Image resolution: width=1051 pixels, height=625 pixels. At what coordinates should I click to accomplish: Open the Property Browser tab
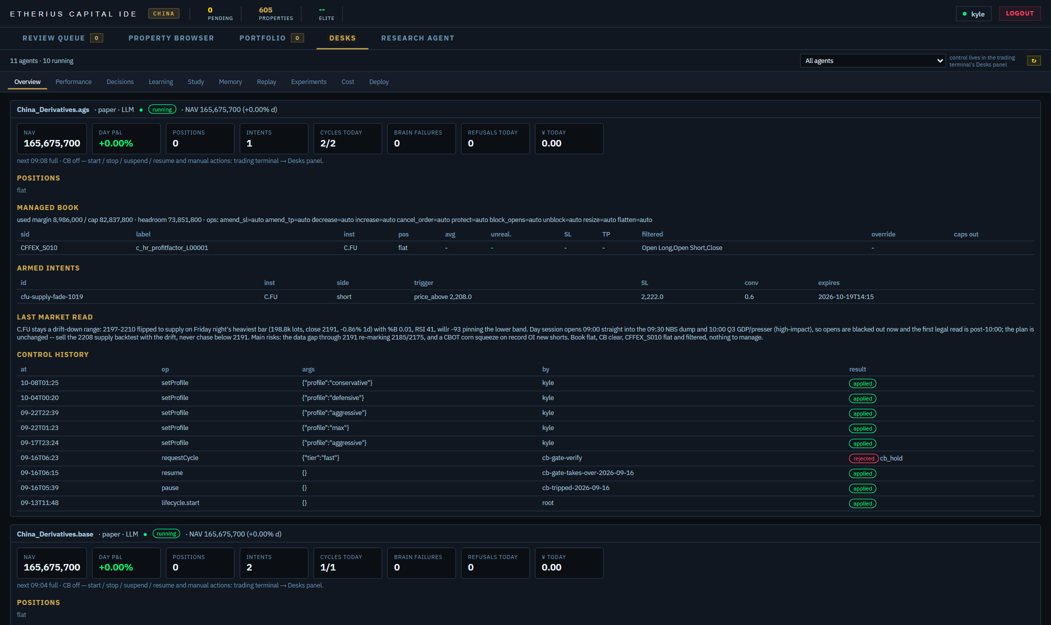(171, 38)
